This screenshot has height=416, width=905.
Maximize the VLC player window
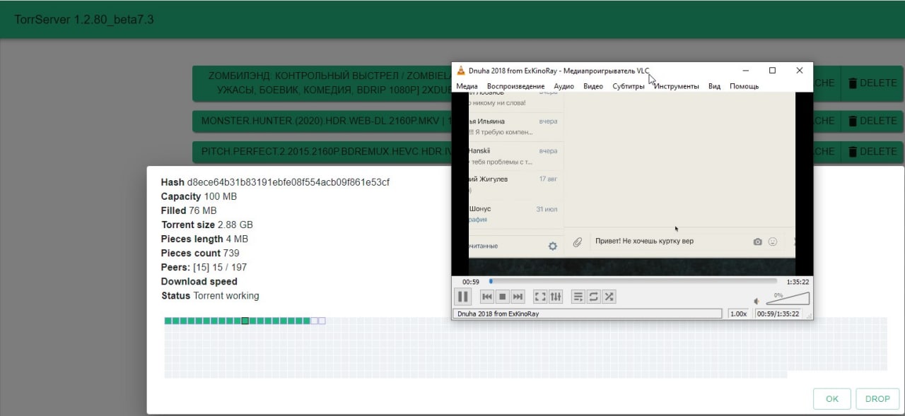point(772,70)
